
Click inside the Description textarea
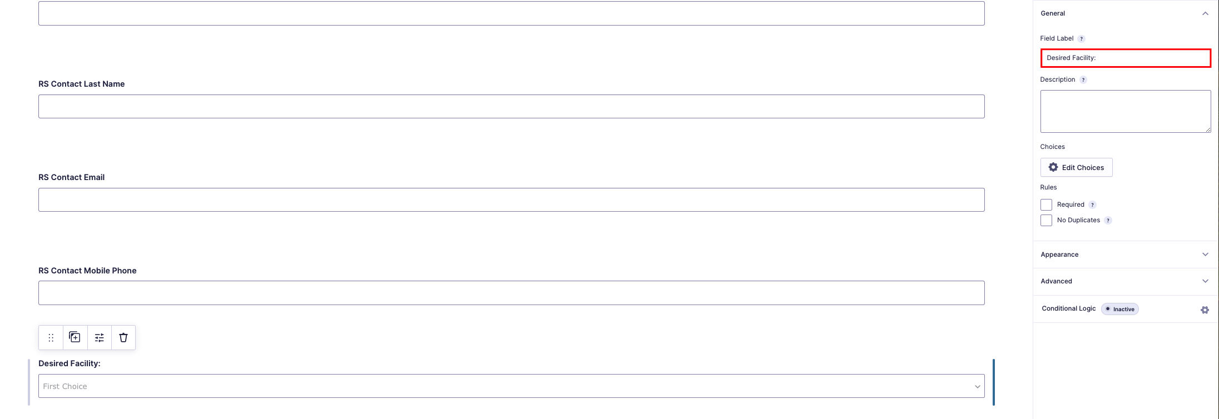[1125, 111]
